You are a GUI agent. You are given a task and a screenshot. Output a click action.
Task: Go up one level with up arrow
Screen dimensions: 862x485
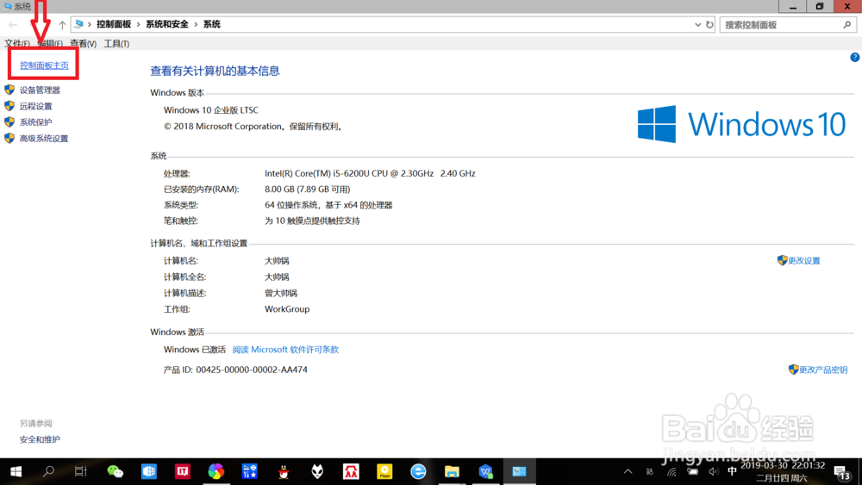[62, 25]
